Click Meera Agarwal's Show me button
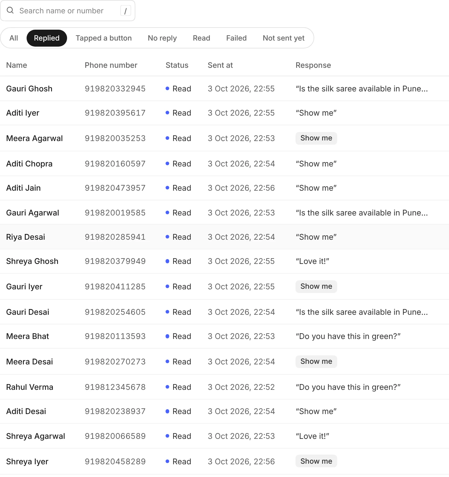 coord(316,138)
